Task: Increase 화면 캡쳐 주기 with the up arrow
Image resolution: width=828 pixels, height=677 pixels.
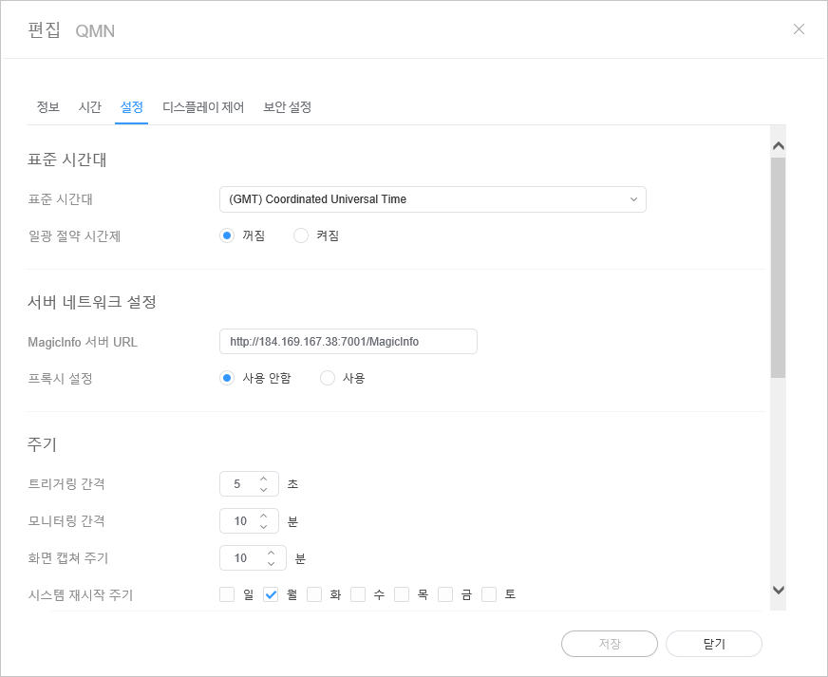Action: tap(271, 553)
